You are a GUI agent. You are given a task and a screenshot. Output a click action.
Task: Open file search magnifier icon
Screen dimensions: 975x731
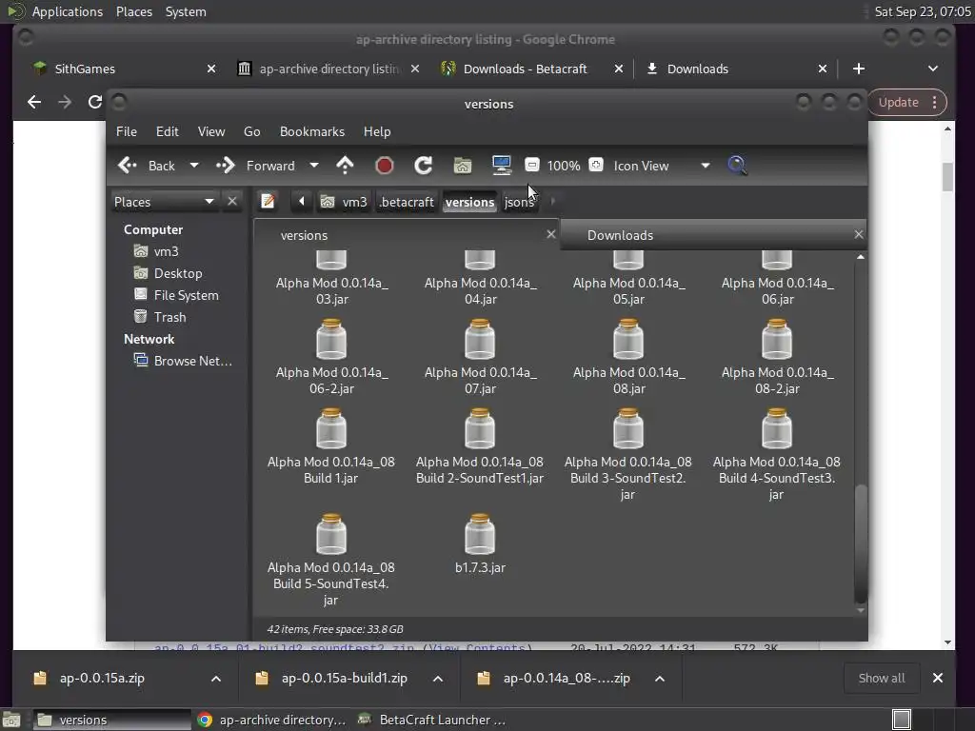point(737,166)
